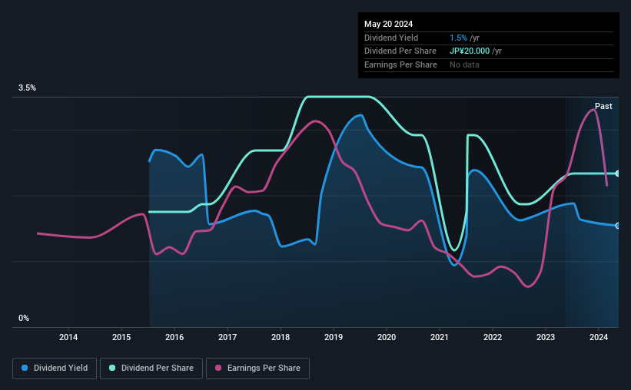Click the 2019 x-axis label
This screenshot has height=390, width=631.
click(x=334, y=337)
